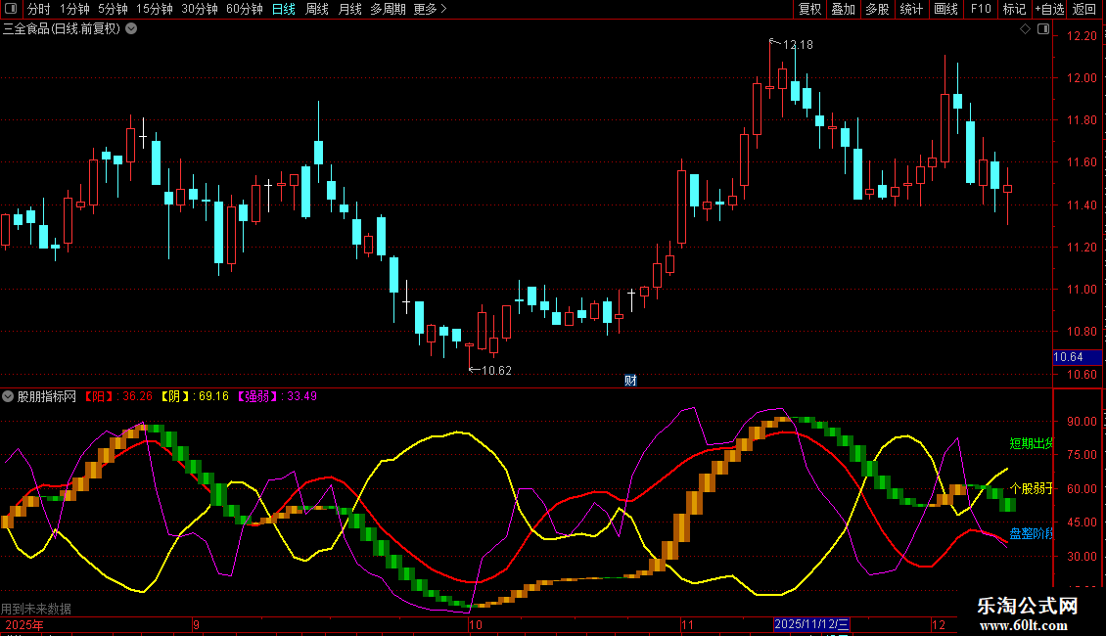The height and width of the screenshot is (636, 1106).
Task: Switch to 分时 intraday view
Action: pyautogui.click(x=39, y=9)
